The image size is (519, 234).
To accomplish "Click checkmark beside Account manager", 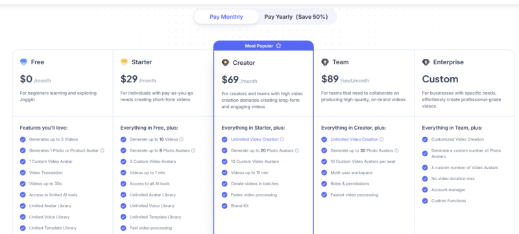I will coord(425,190).
